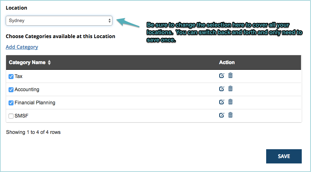Edit the Tax category
This screenshot has width=311, height=172.
click(x=222, y=75)
